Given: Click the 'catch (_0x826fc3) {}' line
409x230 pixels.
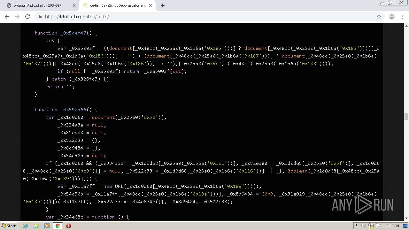Looking at the screenshot, I should pyautogui.click(x=77, y=79).
